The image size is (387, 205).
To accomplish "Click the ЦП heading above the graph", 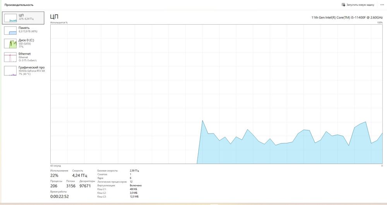I will tap(54, 17).
